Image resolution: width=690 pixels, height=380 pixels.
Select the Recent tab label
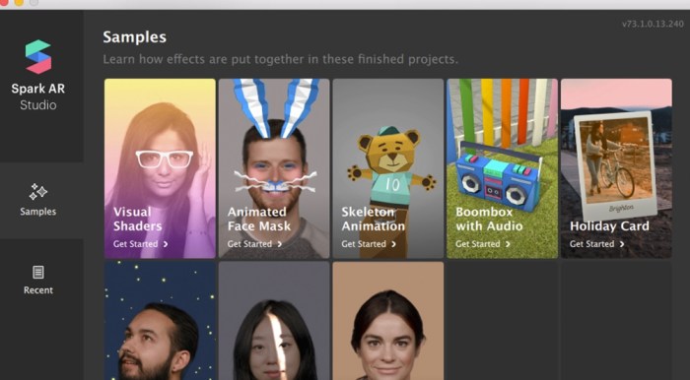click(x=38, y=290)
